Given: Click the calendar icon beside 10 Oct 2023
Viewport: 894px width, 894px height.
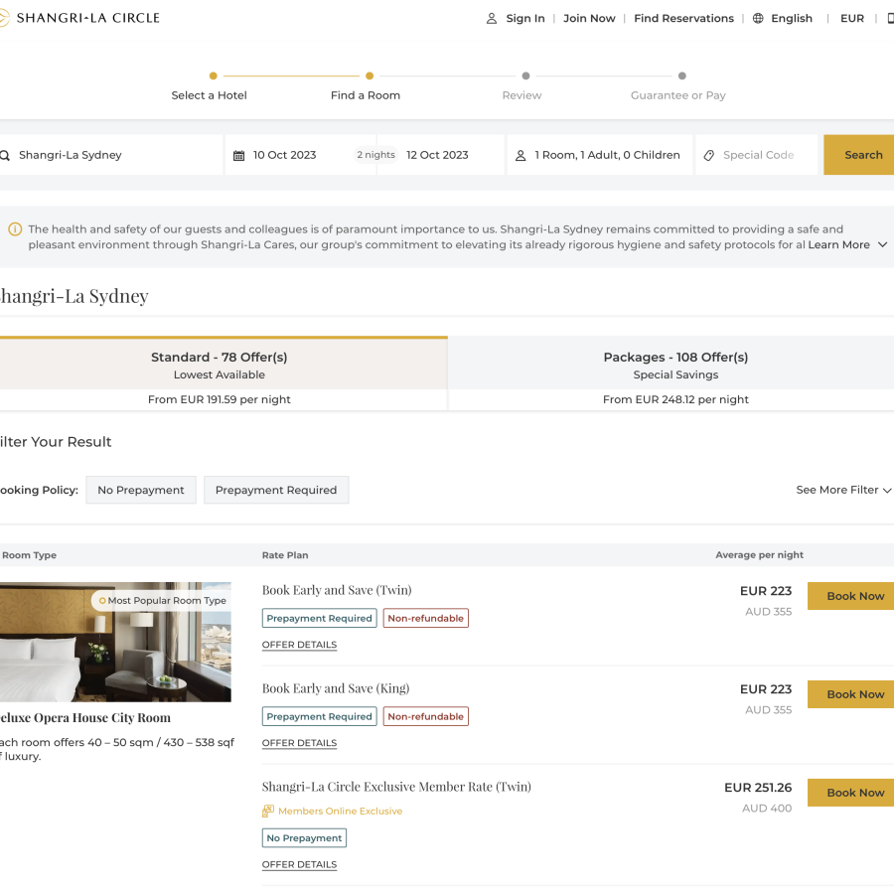Looking at the screenshot, I should point(238,155).
